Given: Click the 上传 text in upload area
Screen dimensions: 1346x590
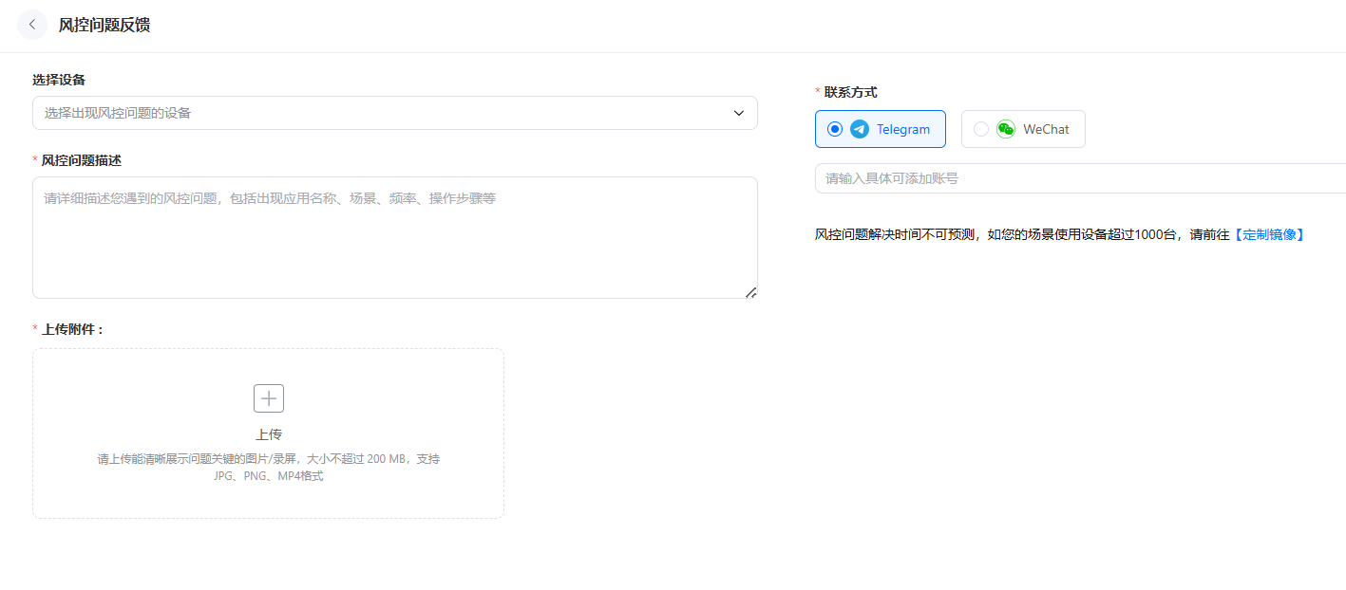Looking at the screenshot, I should coord(269,434).
